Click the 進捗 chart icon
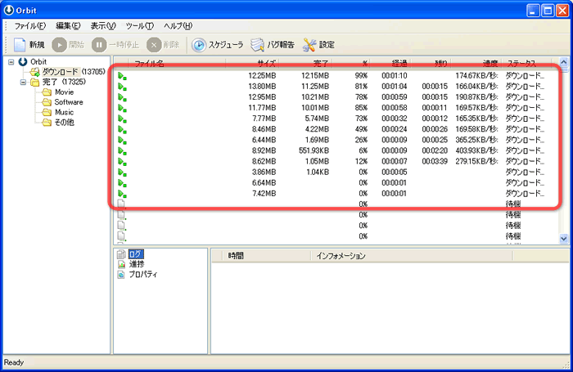Image resolution: width=573 pixels, height=372 pixels. (121, 264)
